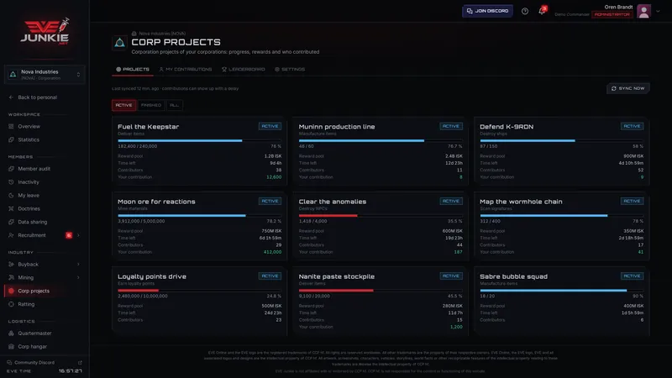Click the 1.2B ISK reward pool value

273,156
